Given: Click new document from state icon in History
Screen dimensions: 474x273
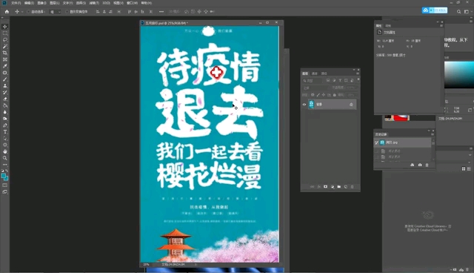Looking at the screenshot, I should click(x=413, y=165).
